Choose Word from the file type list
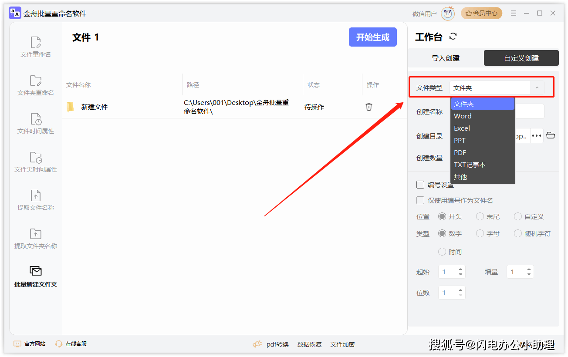The image size is (568, 357). [483, 116]
